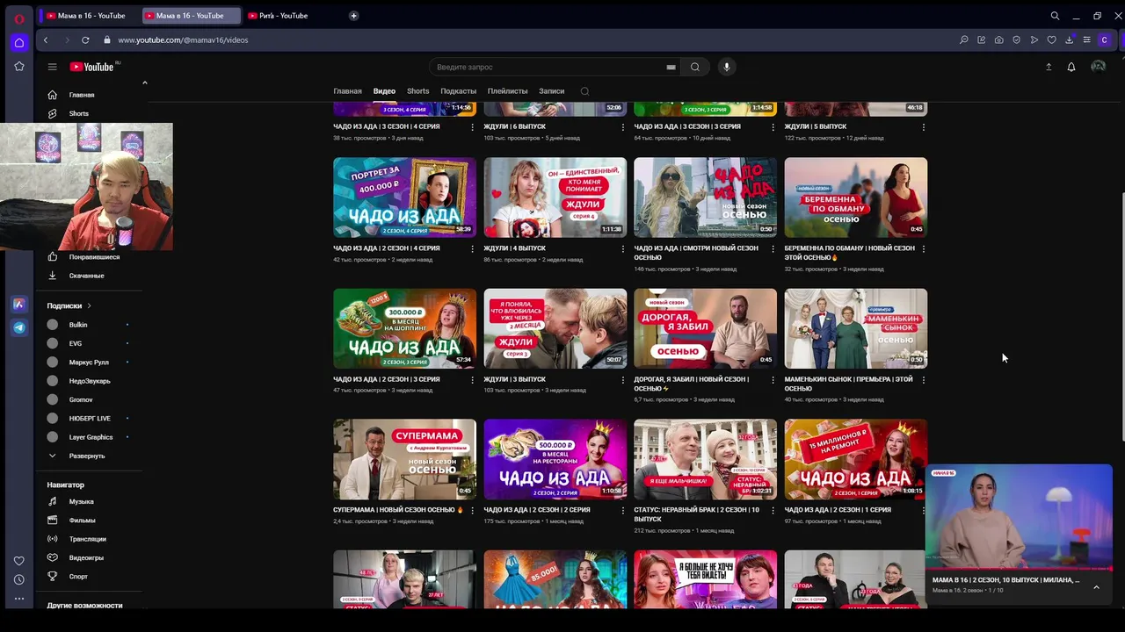The height and width of the screenshot is (632, 1125).
Task: Open Telegram in the Opera sidebar
Action: click(18, 327)
